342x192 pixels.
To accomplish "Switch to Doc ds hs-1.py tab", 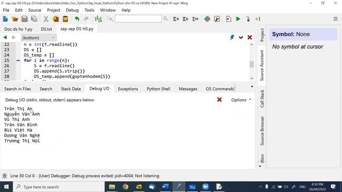I will click(x=18, y=29).
